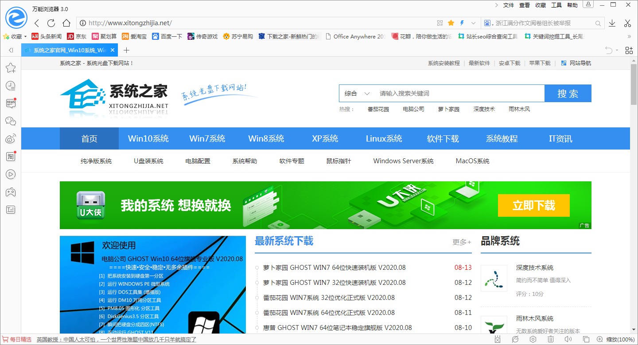Screen dimensions: 638x345
Task: Expand the browser menu grid at top right
Action: 629,50
